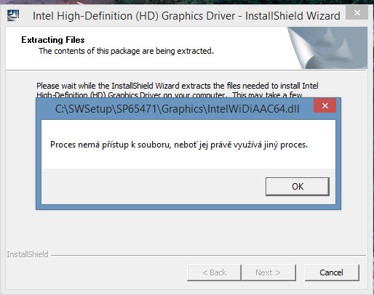This screenshot has height=295, width=374.
Task: Click the file path in the dialog title
Action: [x=178, y=109]
